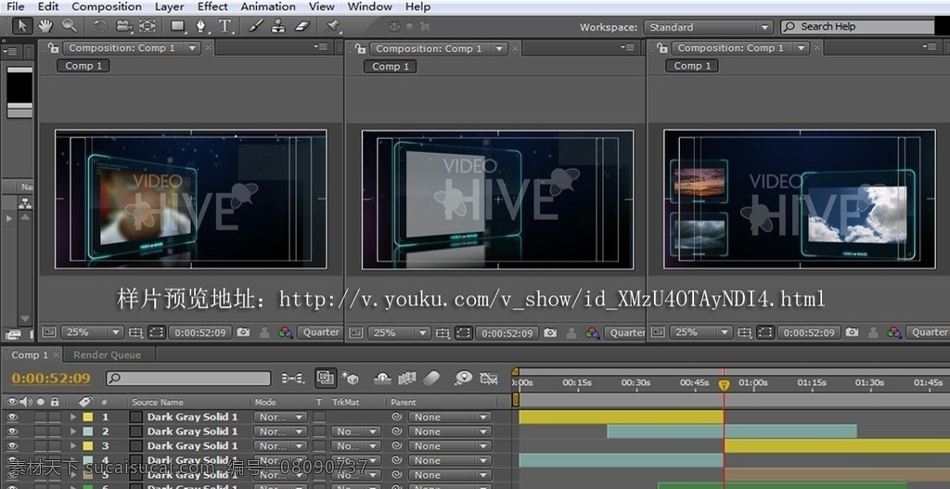Click the Search Help field
Screen dimensions: 950x489
[x=858, y=27]
